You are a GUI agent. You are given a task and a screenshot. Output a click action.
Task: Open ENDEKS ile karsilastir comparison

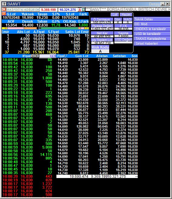pyautogui.click(x=152, y=29)
